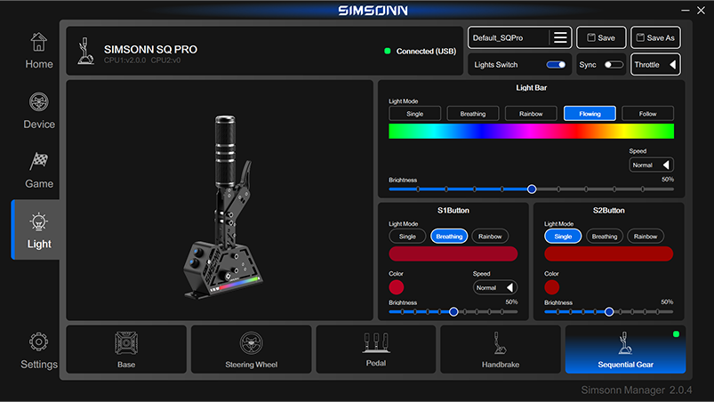Select the Steering Wheel device tile
The image size is (714, 402).
252,349
